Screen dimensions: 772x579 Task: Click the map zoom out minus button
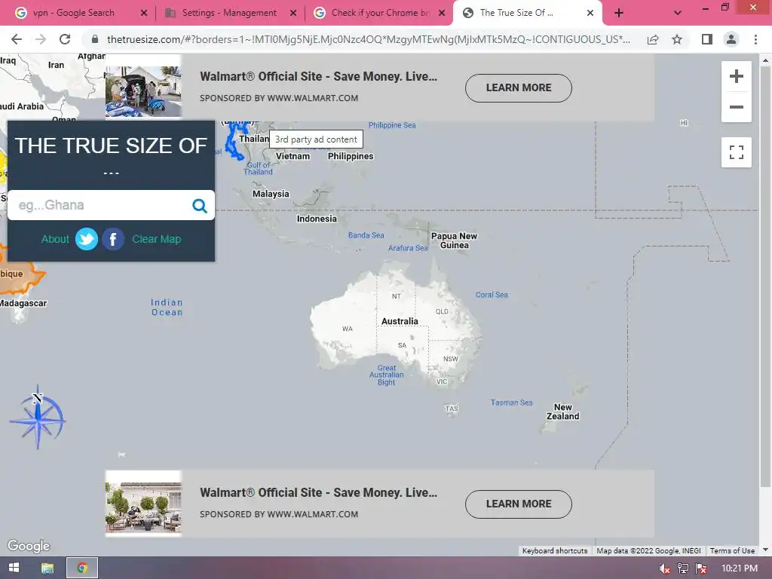736,107
